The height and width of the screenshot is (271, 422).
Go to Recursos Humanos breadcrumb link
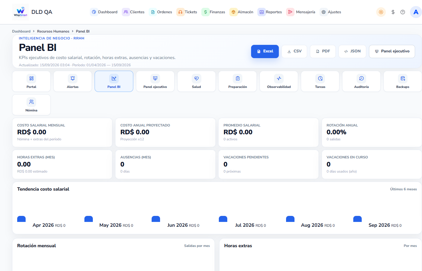[53, 31]
